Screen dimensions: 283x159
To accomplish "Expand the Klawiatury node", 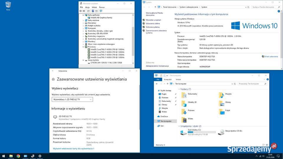I will (83, 23).
